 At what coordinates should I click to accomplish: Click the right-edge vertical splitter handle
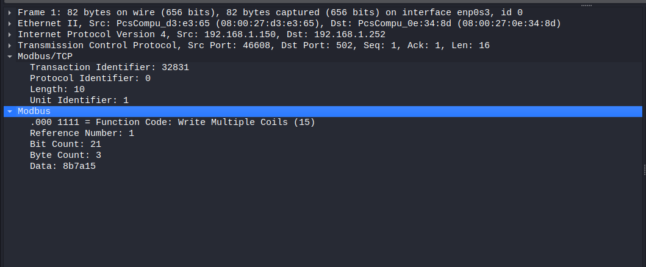644,168
